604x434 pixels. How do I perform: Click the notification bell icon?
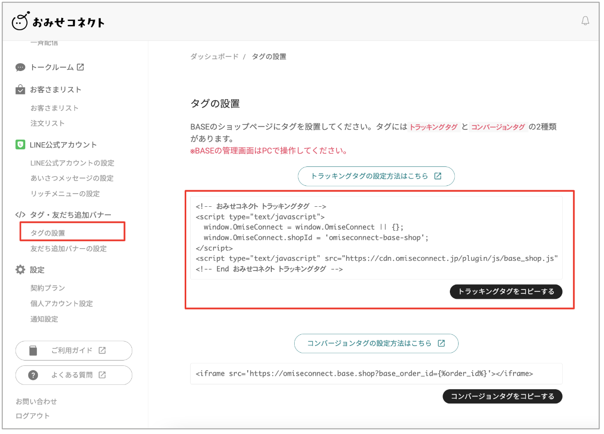tap(585, 21)
